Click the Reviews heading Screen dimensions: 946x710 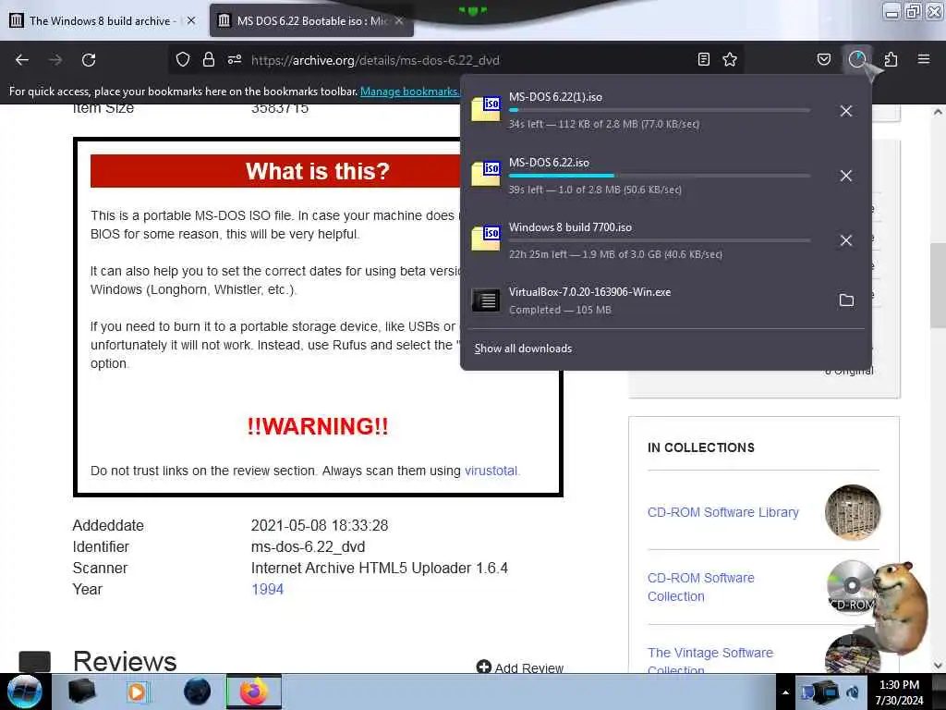pos(125,662)
